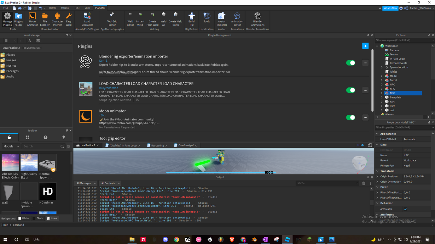This screenshot has width=435, height=244.
Task: Click the blue plus button in Plugins
Action: (x=365, y=46)
